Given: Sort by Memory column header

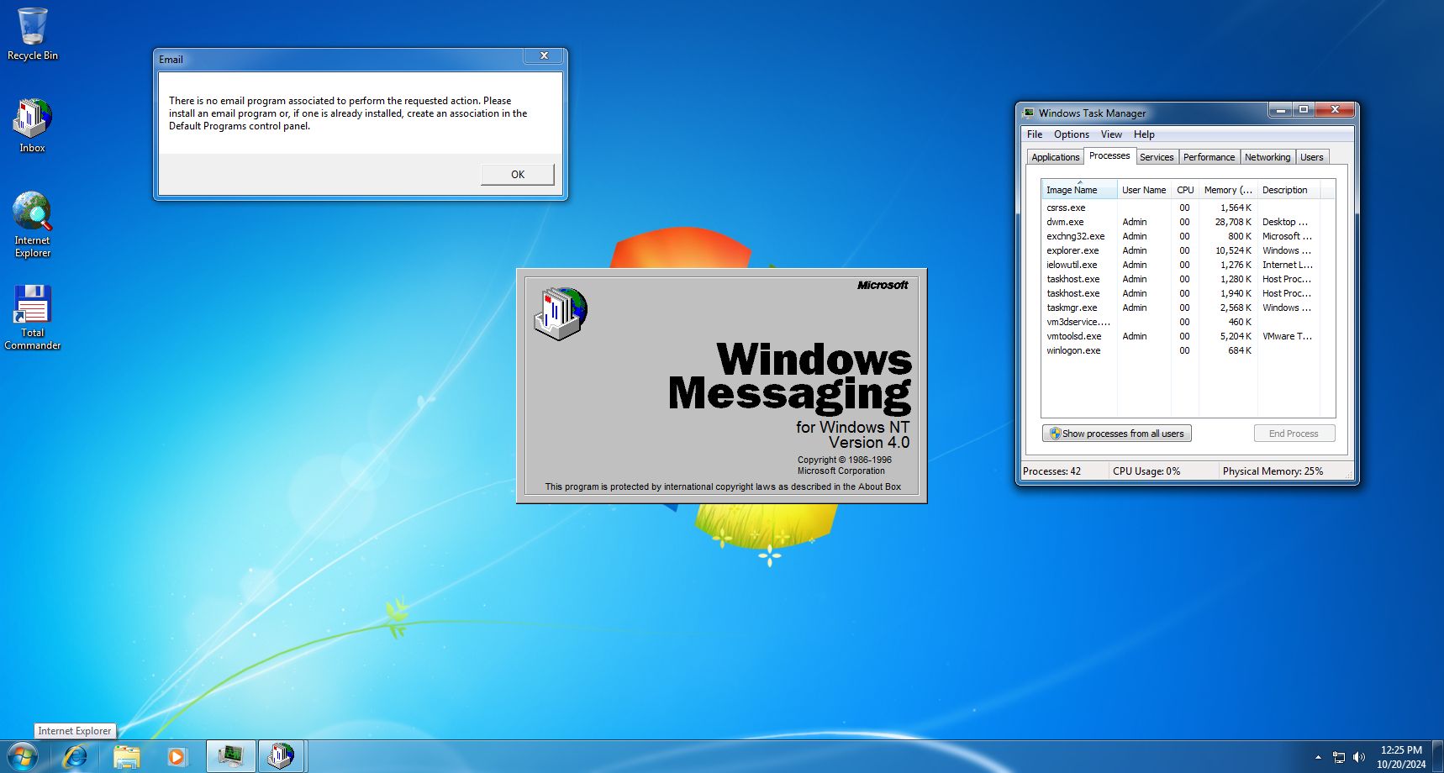Looking at the screenshot, I should (1228, 190).
